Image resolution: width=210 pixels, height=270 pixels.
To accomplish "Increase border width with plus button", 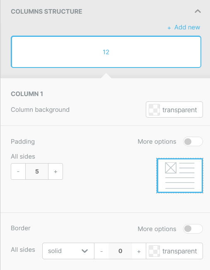I will coord(139,251).
